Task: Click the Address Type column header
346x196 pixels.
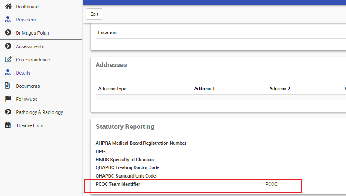Action: pyautogui.click(x=112, y=89)
